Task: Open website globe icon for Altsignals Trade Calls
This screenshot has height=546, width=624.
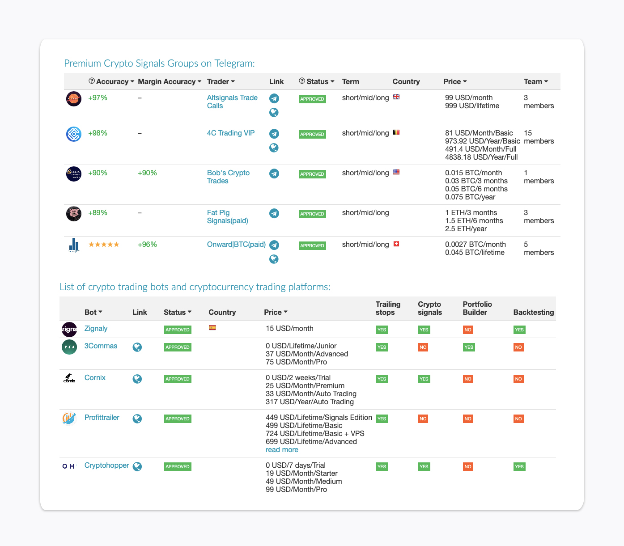Action: [x=274, y=112]
